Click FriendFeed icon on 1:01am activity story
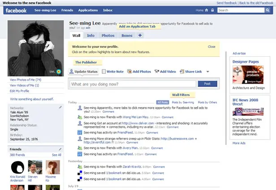Screen dimensions: 276x190 tap(80, 154)
